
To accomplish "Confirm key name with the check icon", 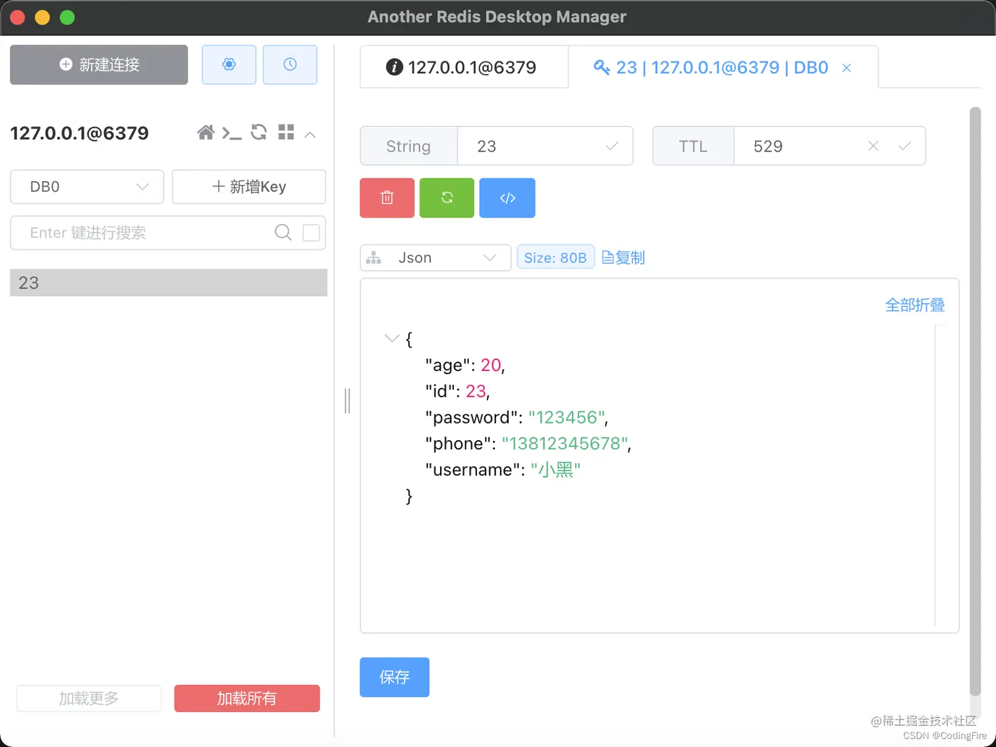I will click(x=612, y=146).
